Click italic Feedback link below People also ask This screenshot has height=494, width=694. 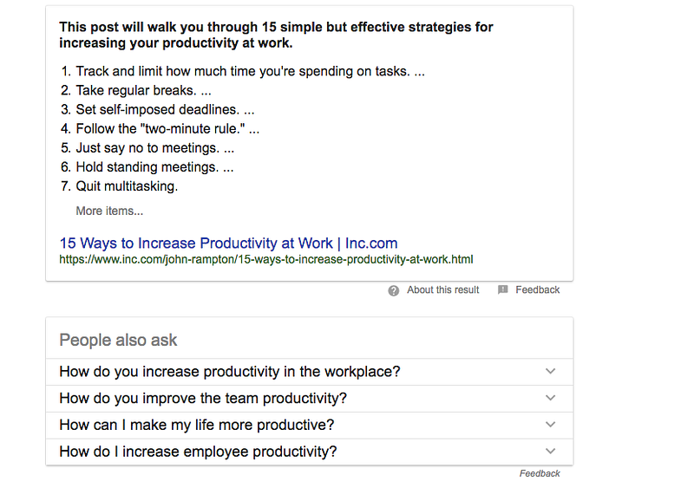540,474
